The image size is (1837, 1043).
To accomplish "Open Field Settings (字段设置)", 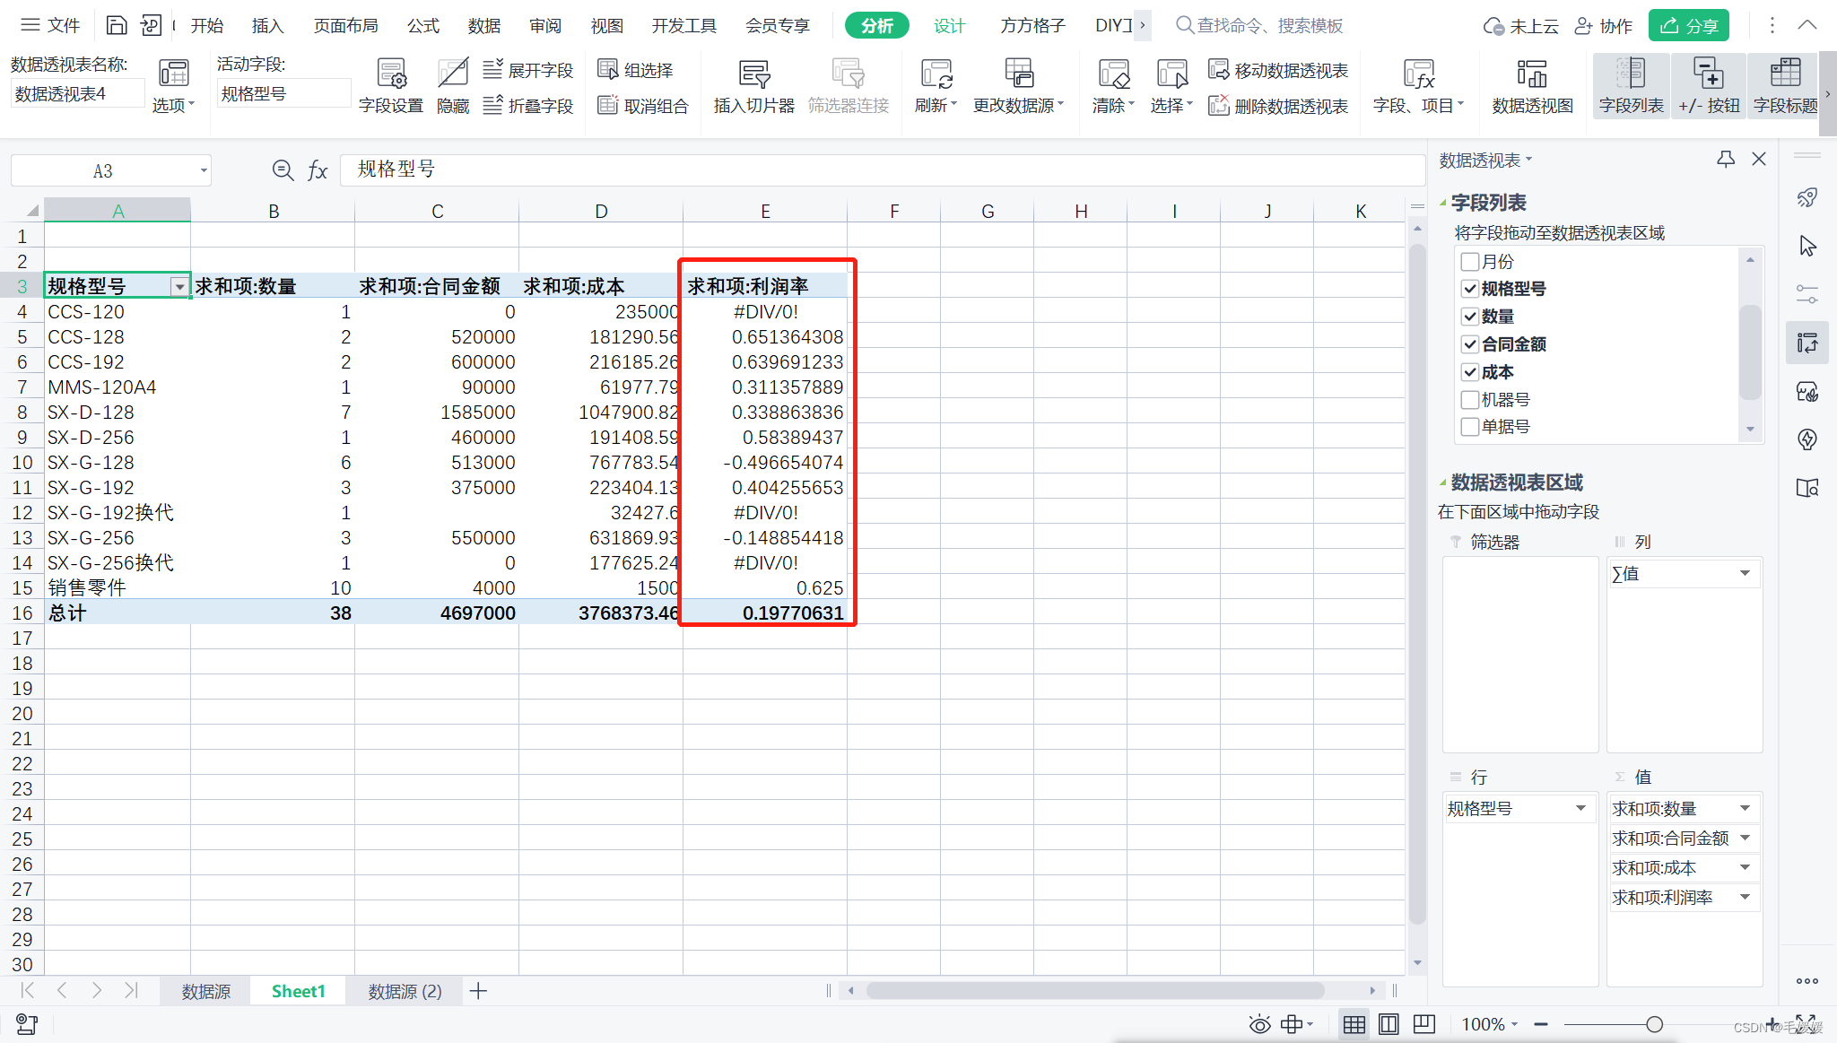I will pos(390,87).
